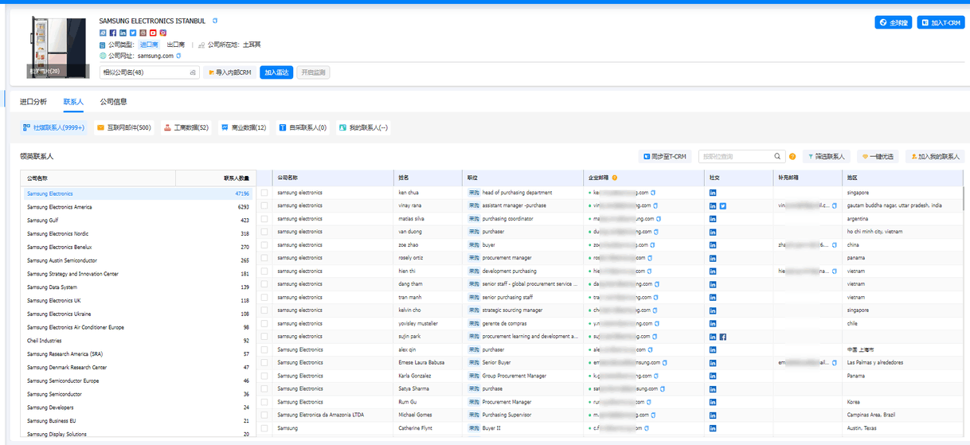Click the search magnifier in position query box
This screenshot has height=445, width=970.
pos(778,157)
